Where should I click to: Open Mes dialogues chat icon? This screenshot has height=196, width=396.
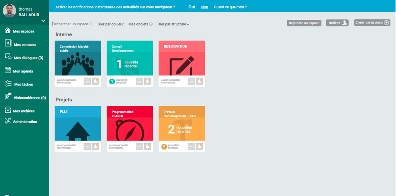(8, 57)
